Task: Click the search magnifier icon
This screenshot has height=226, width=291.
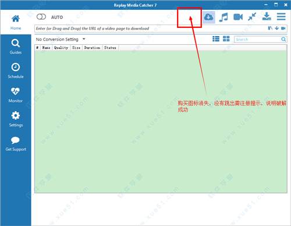Action: [x=283, y=40]
